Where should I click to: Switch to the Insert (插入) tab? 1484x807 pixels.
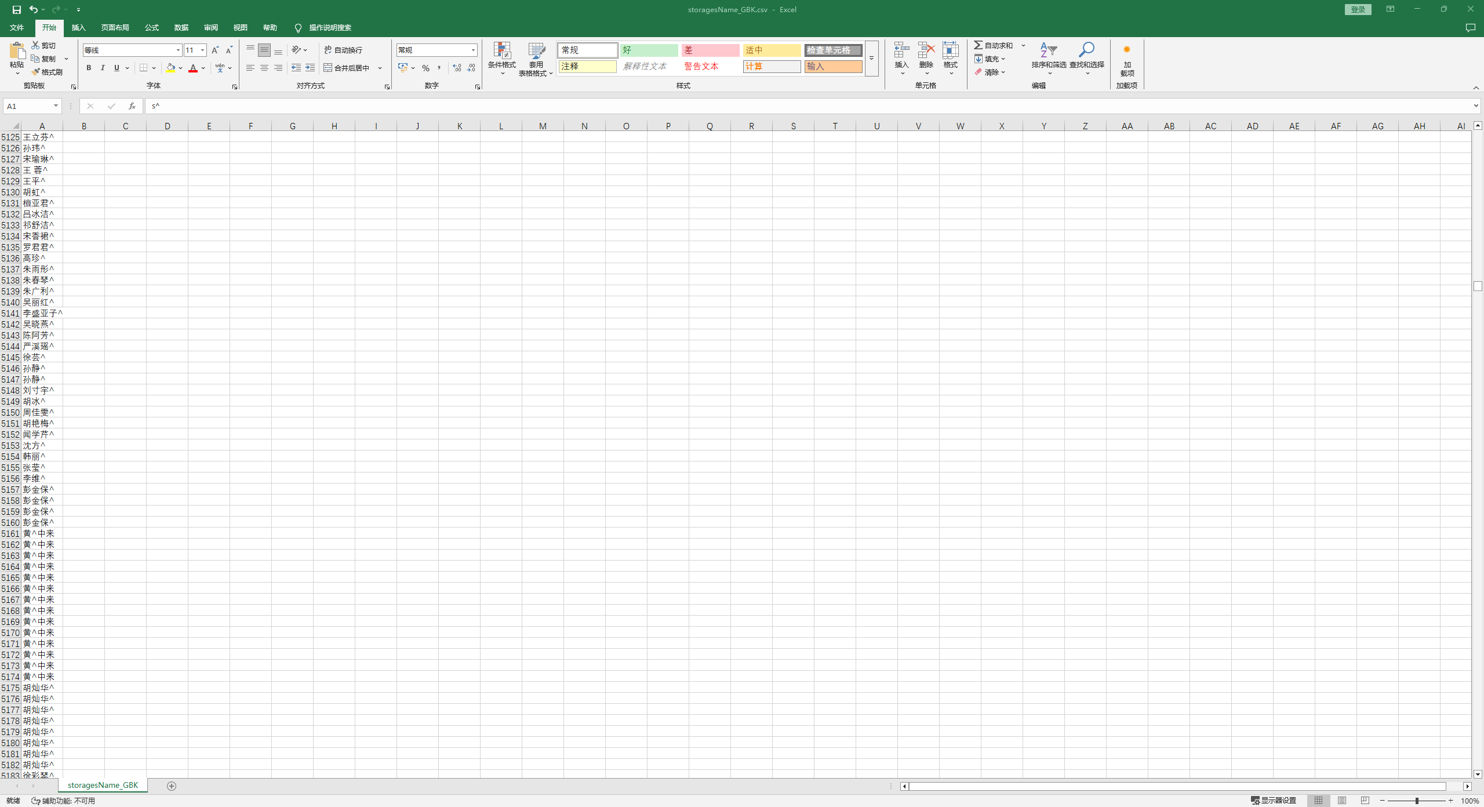(78, 27)
